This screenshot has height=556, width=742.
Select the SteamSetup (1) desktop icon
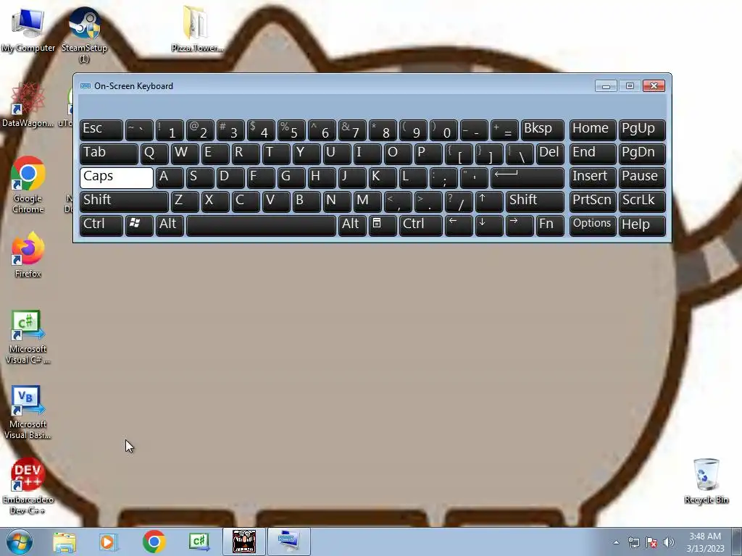click(84, 35)
